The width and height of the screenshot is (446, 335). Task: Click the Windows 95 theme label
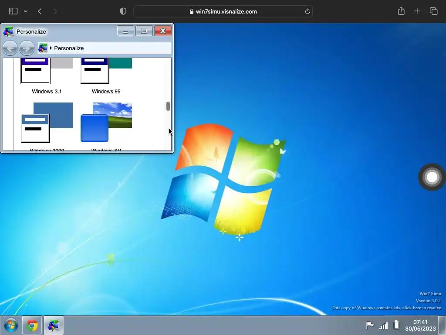pyautogui.click(x=106, y=92)
